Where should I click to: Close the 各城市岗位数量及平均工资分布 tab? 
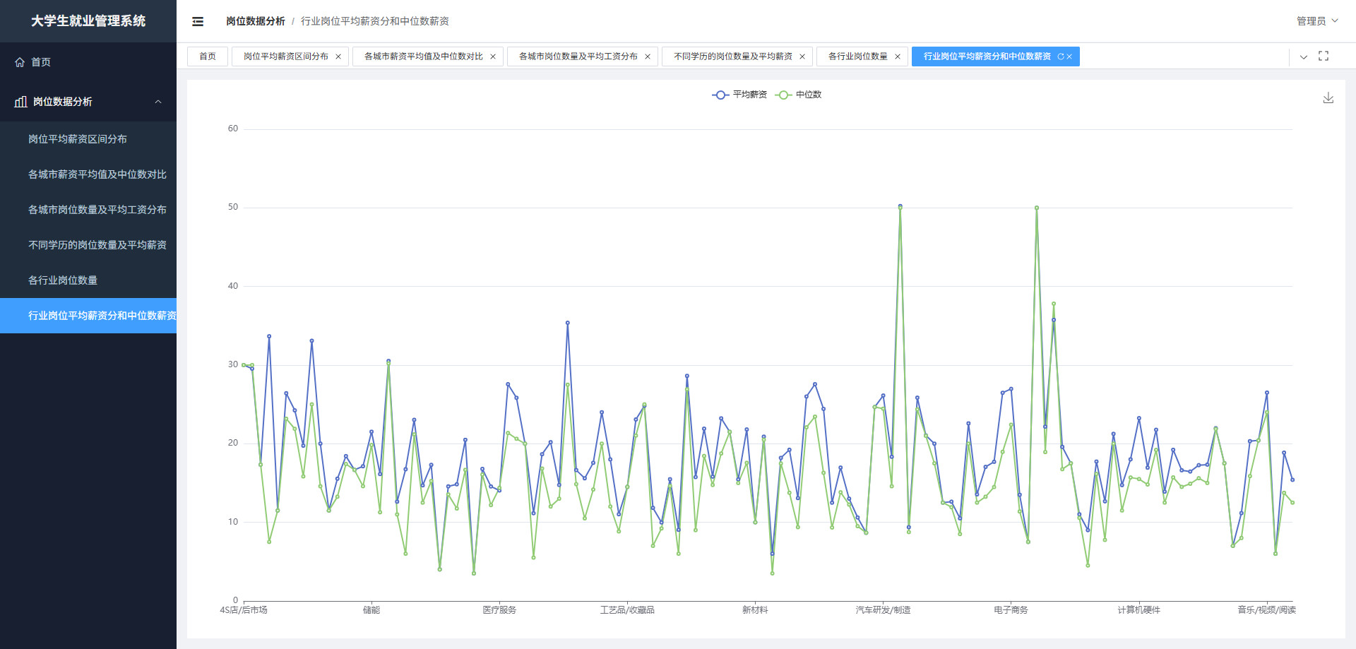648,56
